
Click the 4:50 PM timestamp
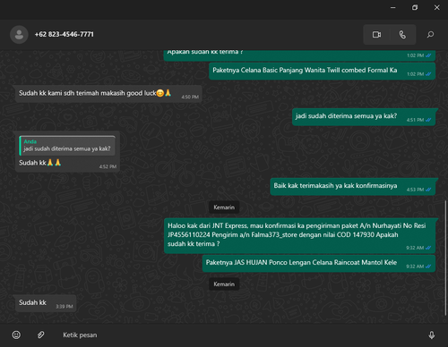(190, 97)
